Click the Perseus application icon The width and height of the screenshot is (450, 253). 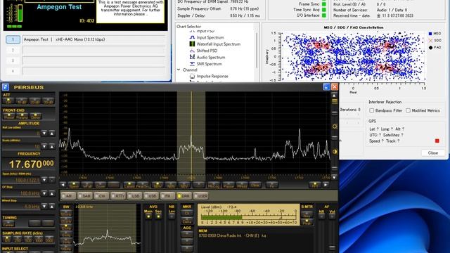[6, 87]
